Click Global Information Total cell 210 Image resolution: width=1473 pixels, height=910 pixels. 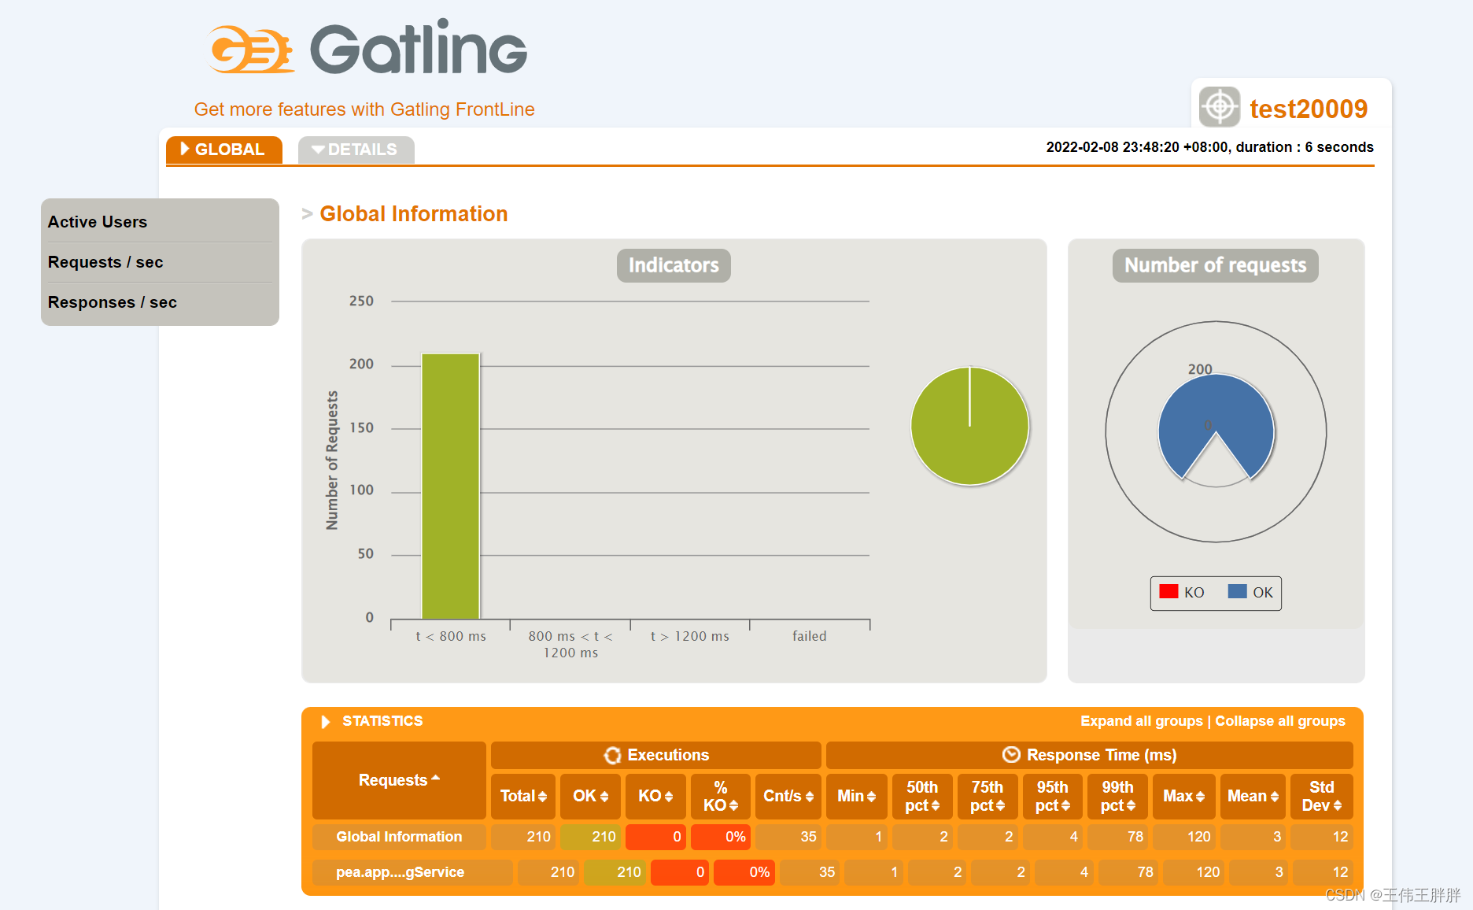point(523,837)
